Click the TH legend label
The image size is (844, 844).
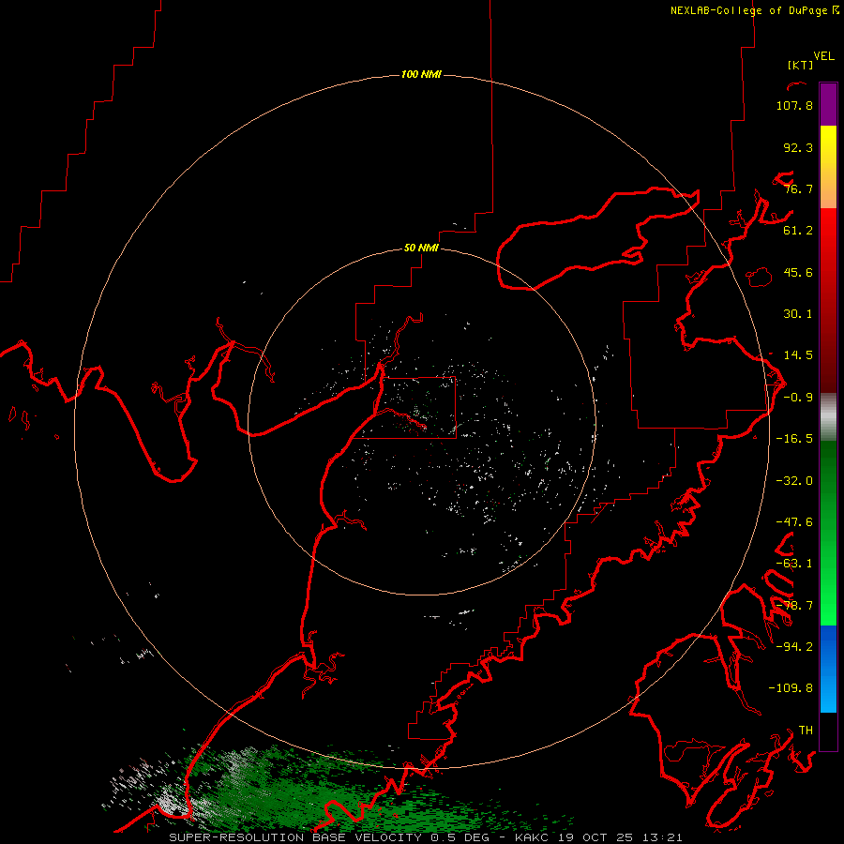806,731
